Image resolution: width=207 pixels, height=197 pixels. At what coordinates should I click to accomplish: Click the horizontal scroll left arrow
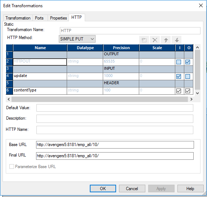pyautogui.click(x=9, y=99)
